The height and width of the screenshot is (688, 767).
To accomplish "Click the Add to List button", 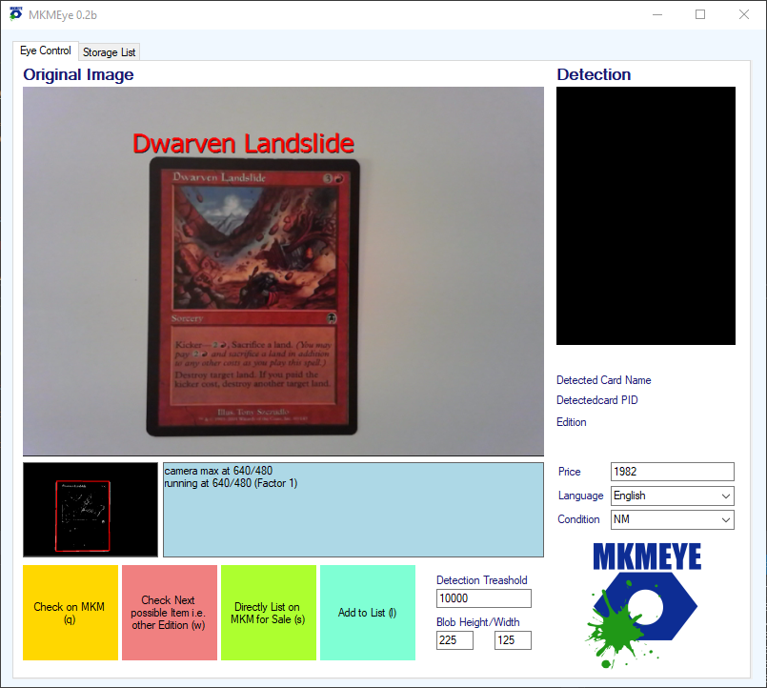I will (368, 613).
